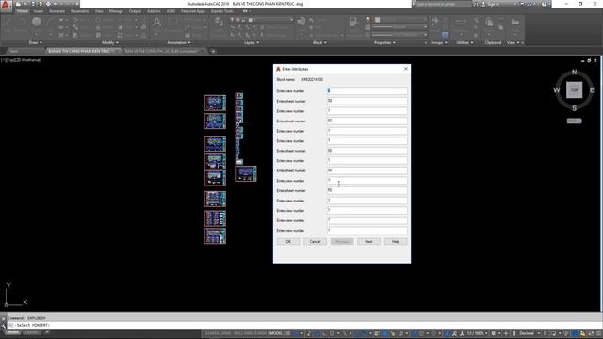Click OK in Enter Attributes dialog

(288, 242)
